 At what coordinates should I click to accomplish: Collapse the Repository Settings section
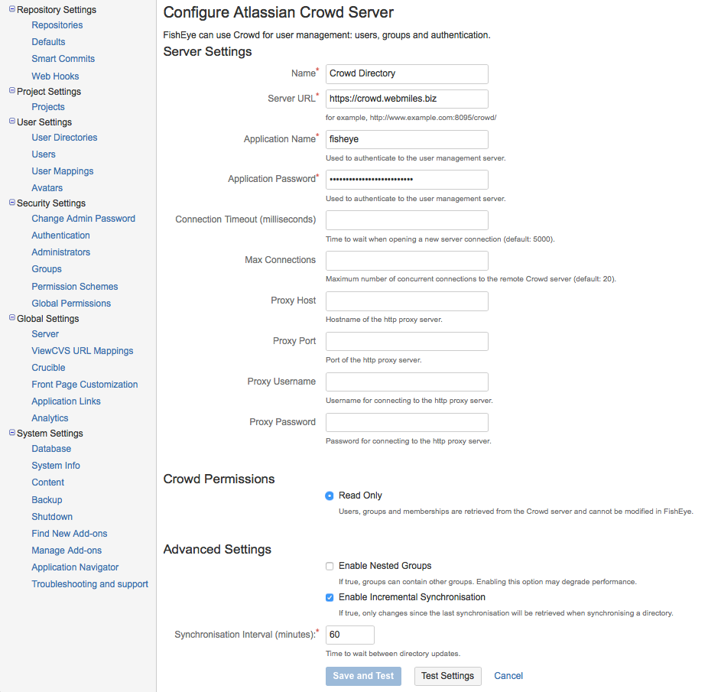tap(12, 9)
